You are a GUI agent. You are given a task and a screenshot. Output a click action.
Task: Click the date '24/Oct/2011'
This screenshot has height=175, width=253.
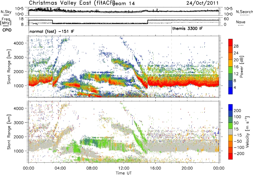[x=202, y=3]
